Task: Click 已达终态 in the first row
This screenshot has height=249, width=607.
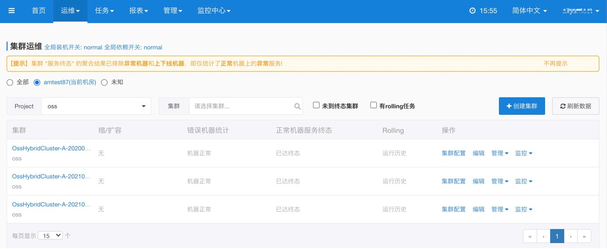Action: [x=288, y=153]
